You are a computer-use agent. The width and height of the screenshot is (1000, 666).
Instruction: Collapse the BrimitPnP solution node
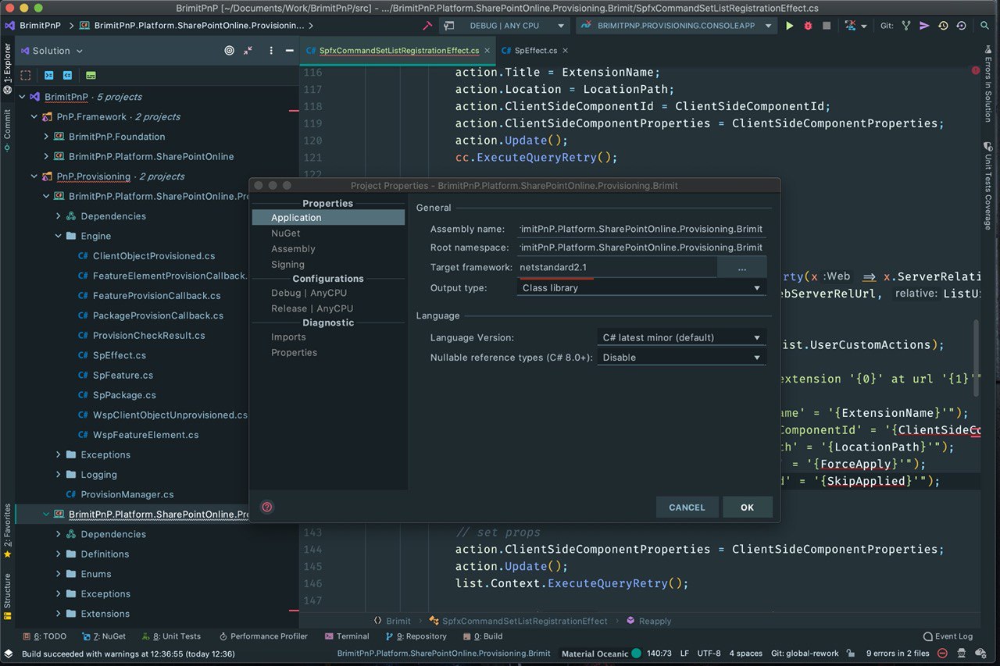pyautogui.click(x=22, y=97)
